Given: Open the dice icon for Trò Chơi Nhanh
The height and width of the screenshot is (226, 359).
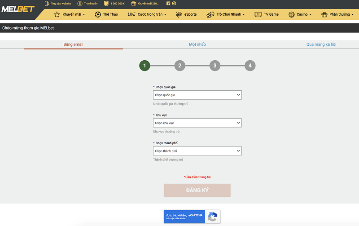Looking at the screenshot, I should [x=210, y=15].
